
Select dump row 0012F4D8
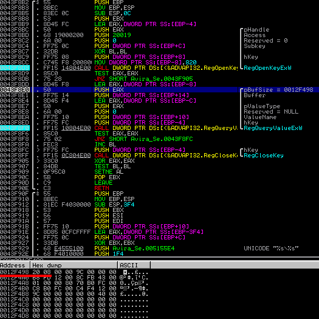coord(74,316)
